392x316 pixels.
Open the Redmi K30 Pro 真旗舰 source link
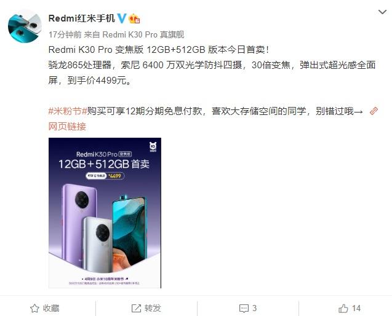coord(143,34)
